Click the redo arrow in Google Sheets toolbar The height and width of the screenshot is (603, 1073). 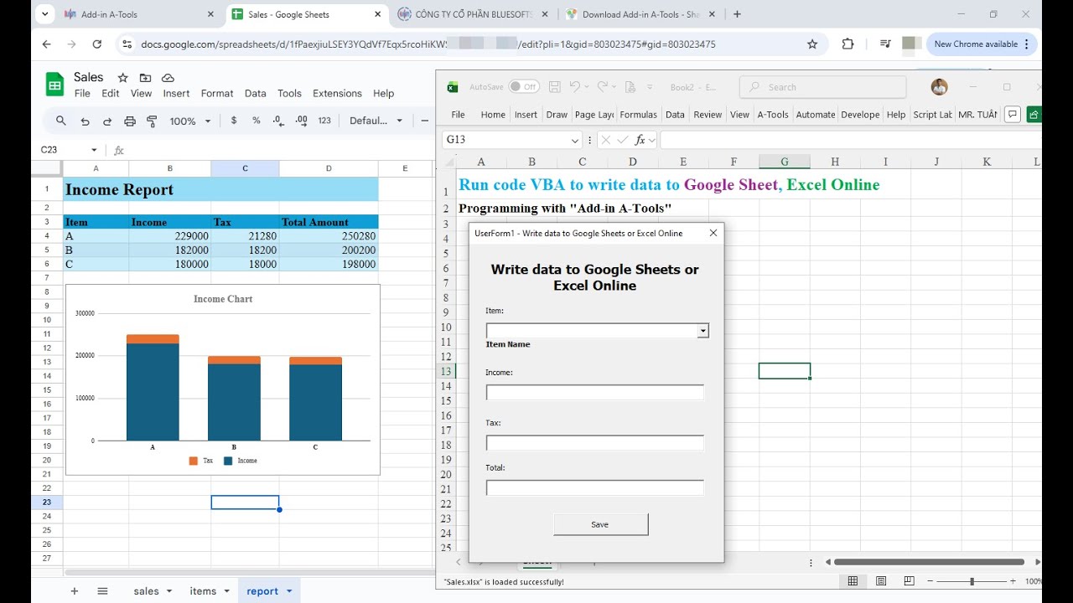[x=107, y=121]
